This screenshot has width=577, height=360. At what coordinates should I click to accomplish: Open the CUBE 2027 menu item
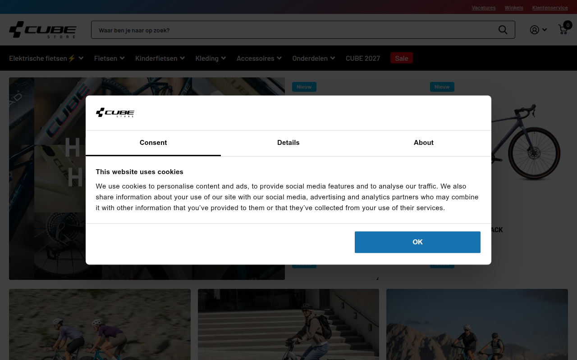(363, 58)
